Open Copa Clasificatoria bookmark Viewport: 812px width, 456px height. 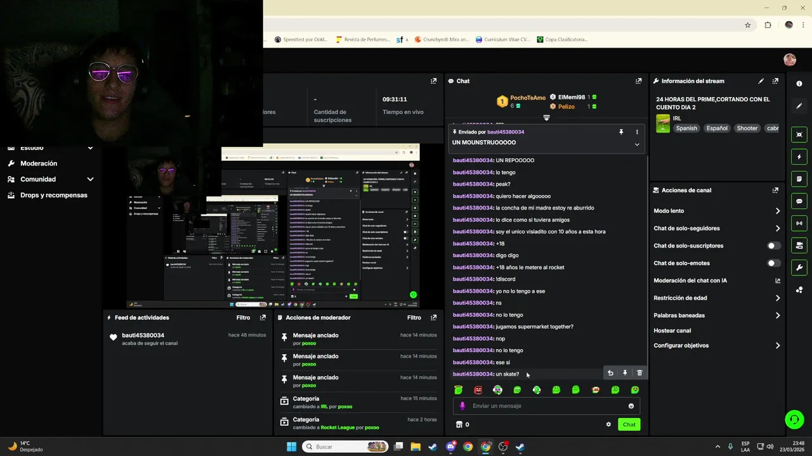(562, 39)
